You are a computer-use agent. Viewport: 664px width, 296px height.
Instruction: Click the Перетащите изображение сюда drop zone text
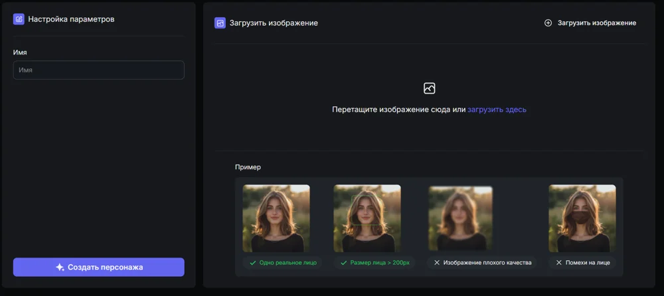(x=398, y=110)
